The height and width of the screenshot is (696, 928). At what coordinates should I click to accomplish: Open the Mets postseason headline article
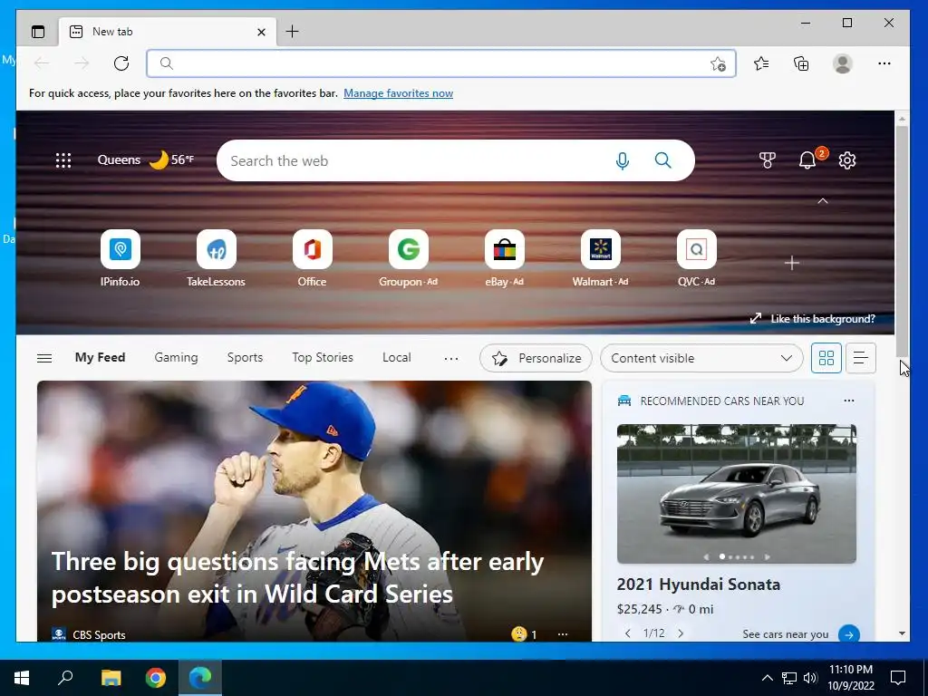tap(297, 577)
